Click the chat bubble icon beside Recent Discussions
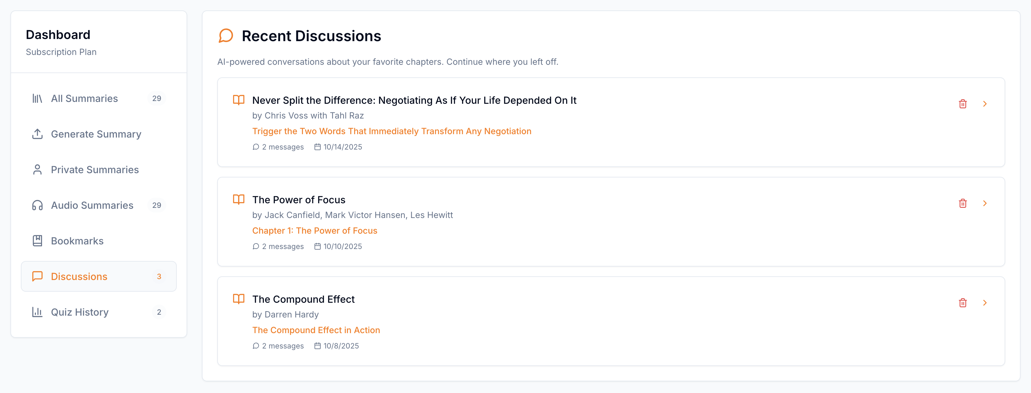 [x=226, y=36]
